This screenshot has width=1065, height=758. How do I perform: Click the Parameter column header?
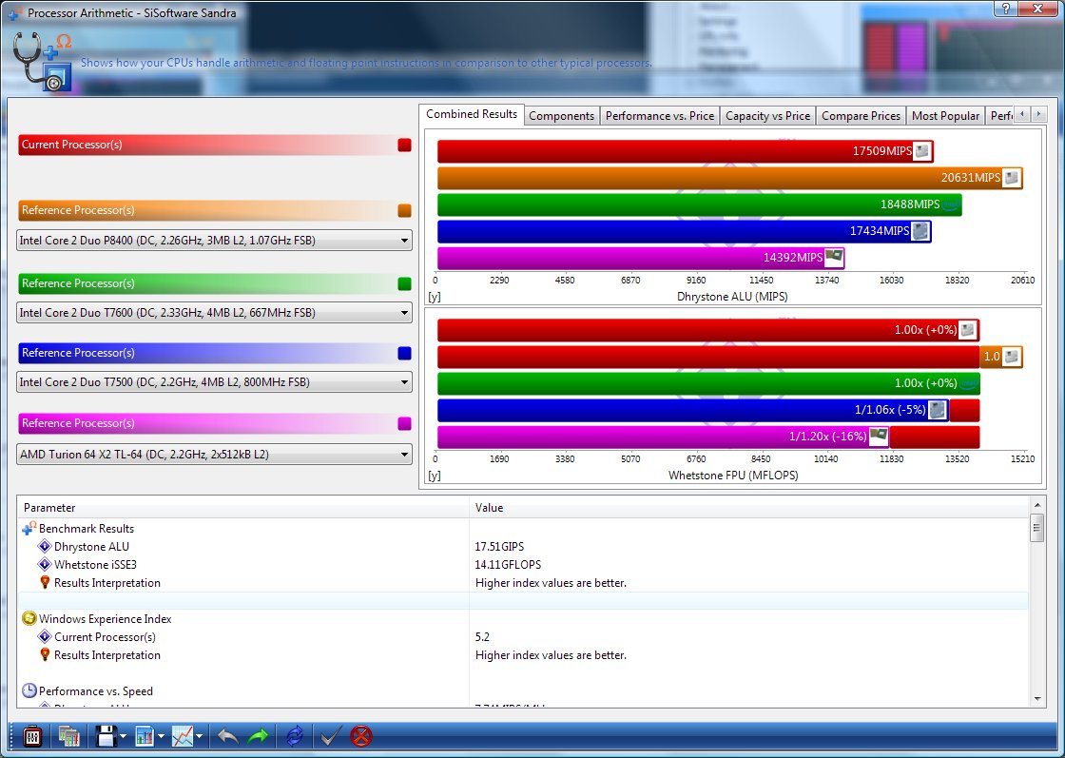[x=243, y=507]
